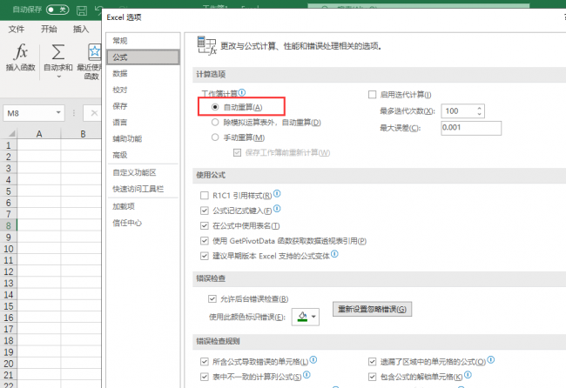
Task: Uncheck 公式记忆式键入 checkbox
Action: tap(205, 211)
